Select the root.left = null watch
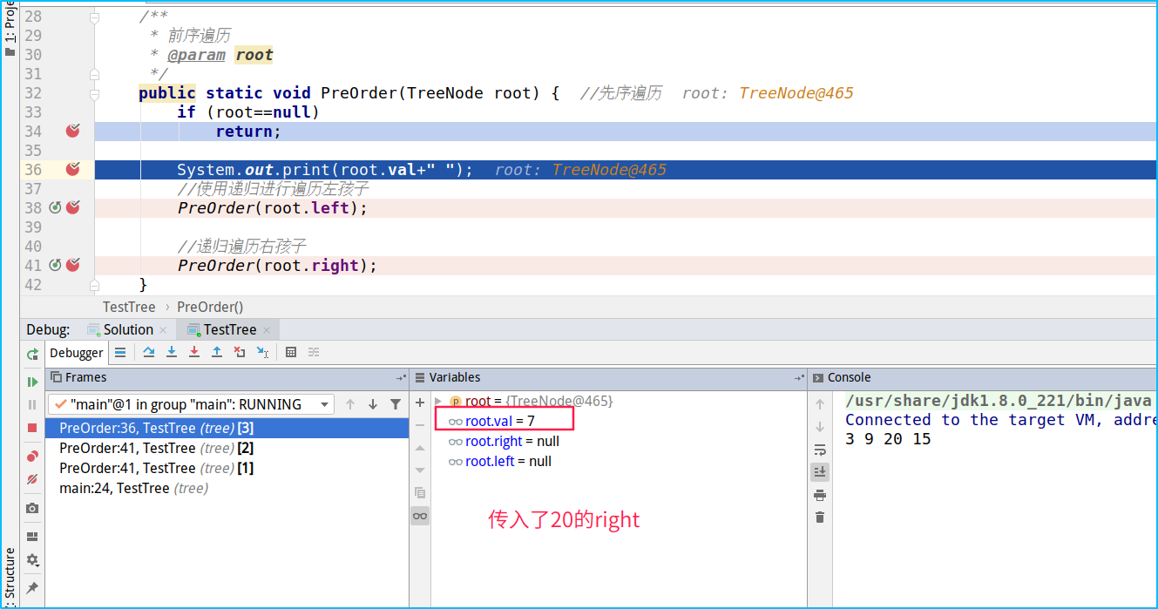The width and height of the screenshot is (1158, 609). [x=619, y=461]
